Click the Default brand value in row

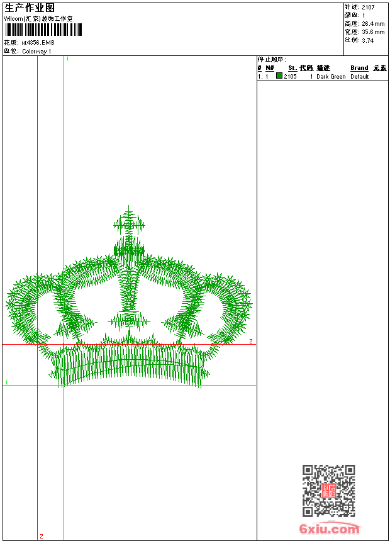coord(360,77)
